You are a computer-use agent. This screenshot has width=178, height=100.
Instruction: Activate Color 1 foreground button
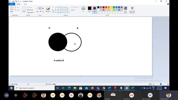(90, 10)
